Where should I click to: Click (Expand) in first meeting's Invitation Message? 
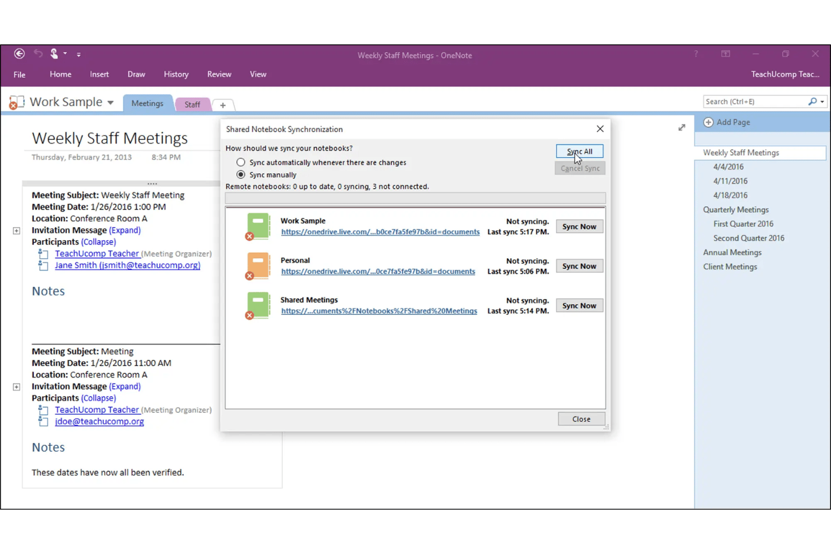(x=125, y=230)
